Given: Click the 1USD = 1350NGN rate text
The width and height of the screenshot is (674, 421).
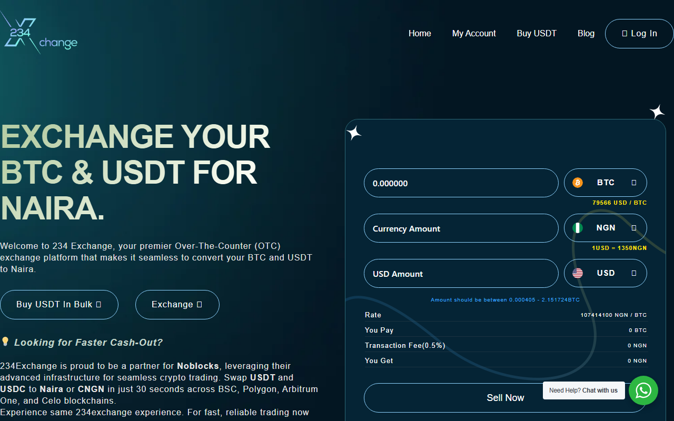Looking at the screenshot, I should coord(619,248).
